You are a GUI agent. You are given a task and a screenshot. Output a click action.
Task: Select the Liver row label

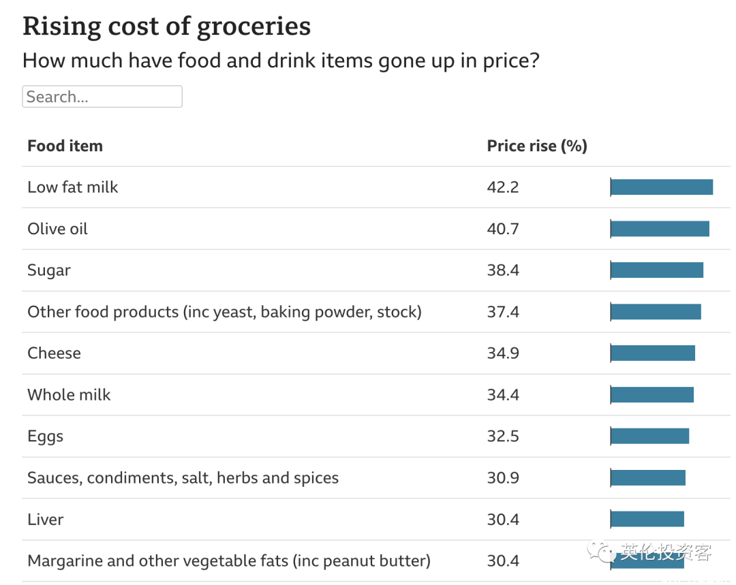pos(45,520)
